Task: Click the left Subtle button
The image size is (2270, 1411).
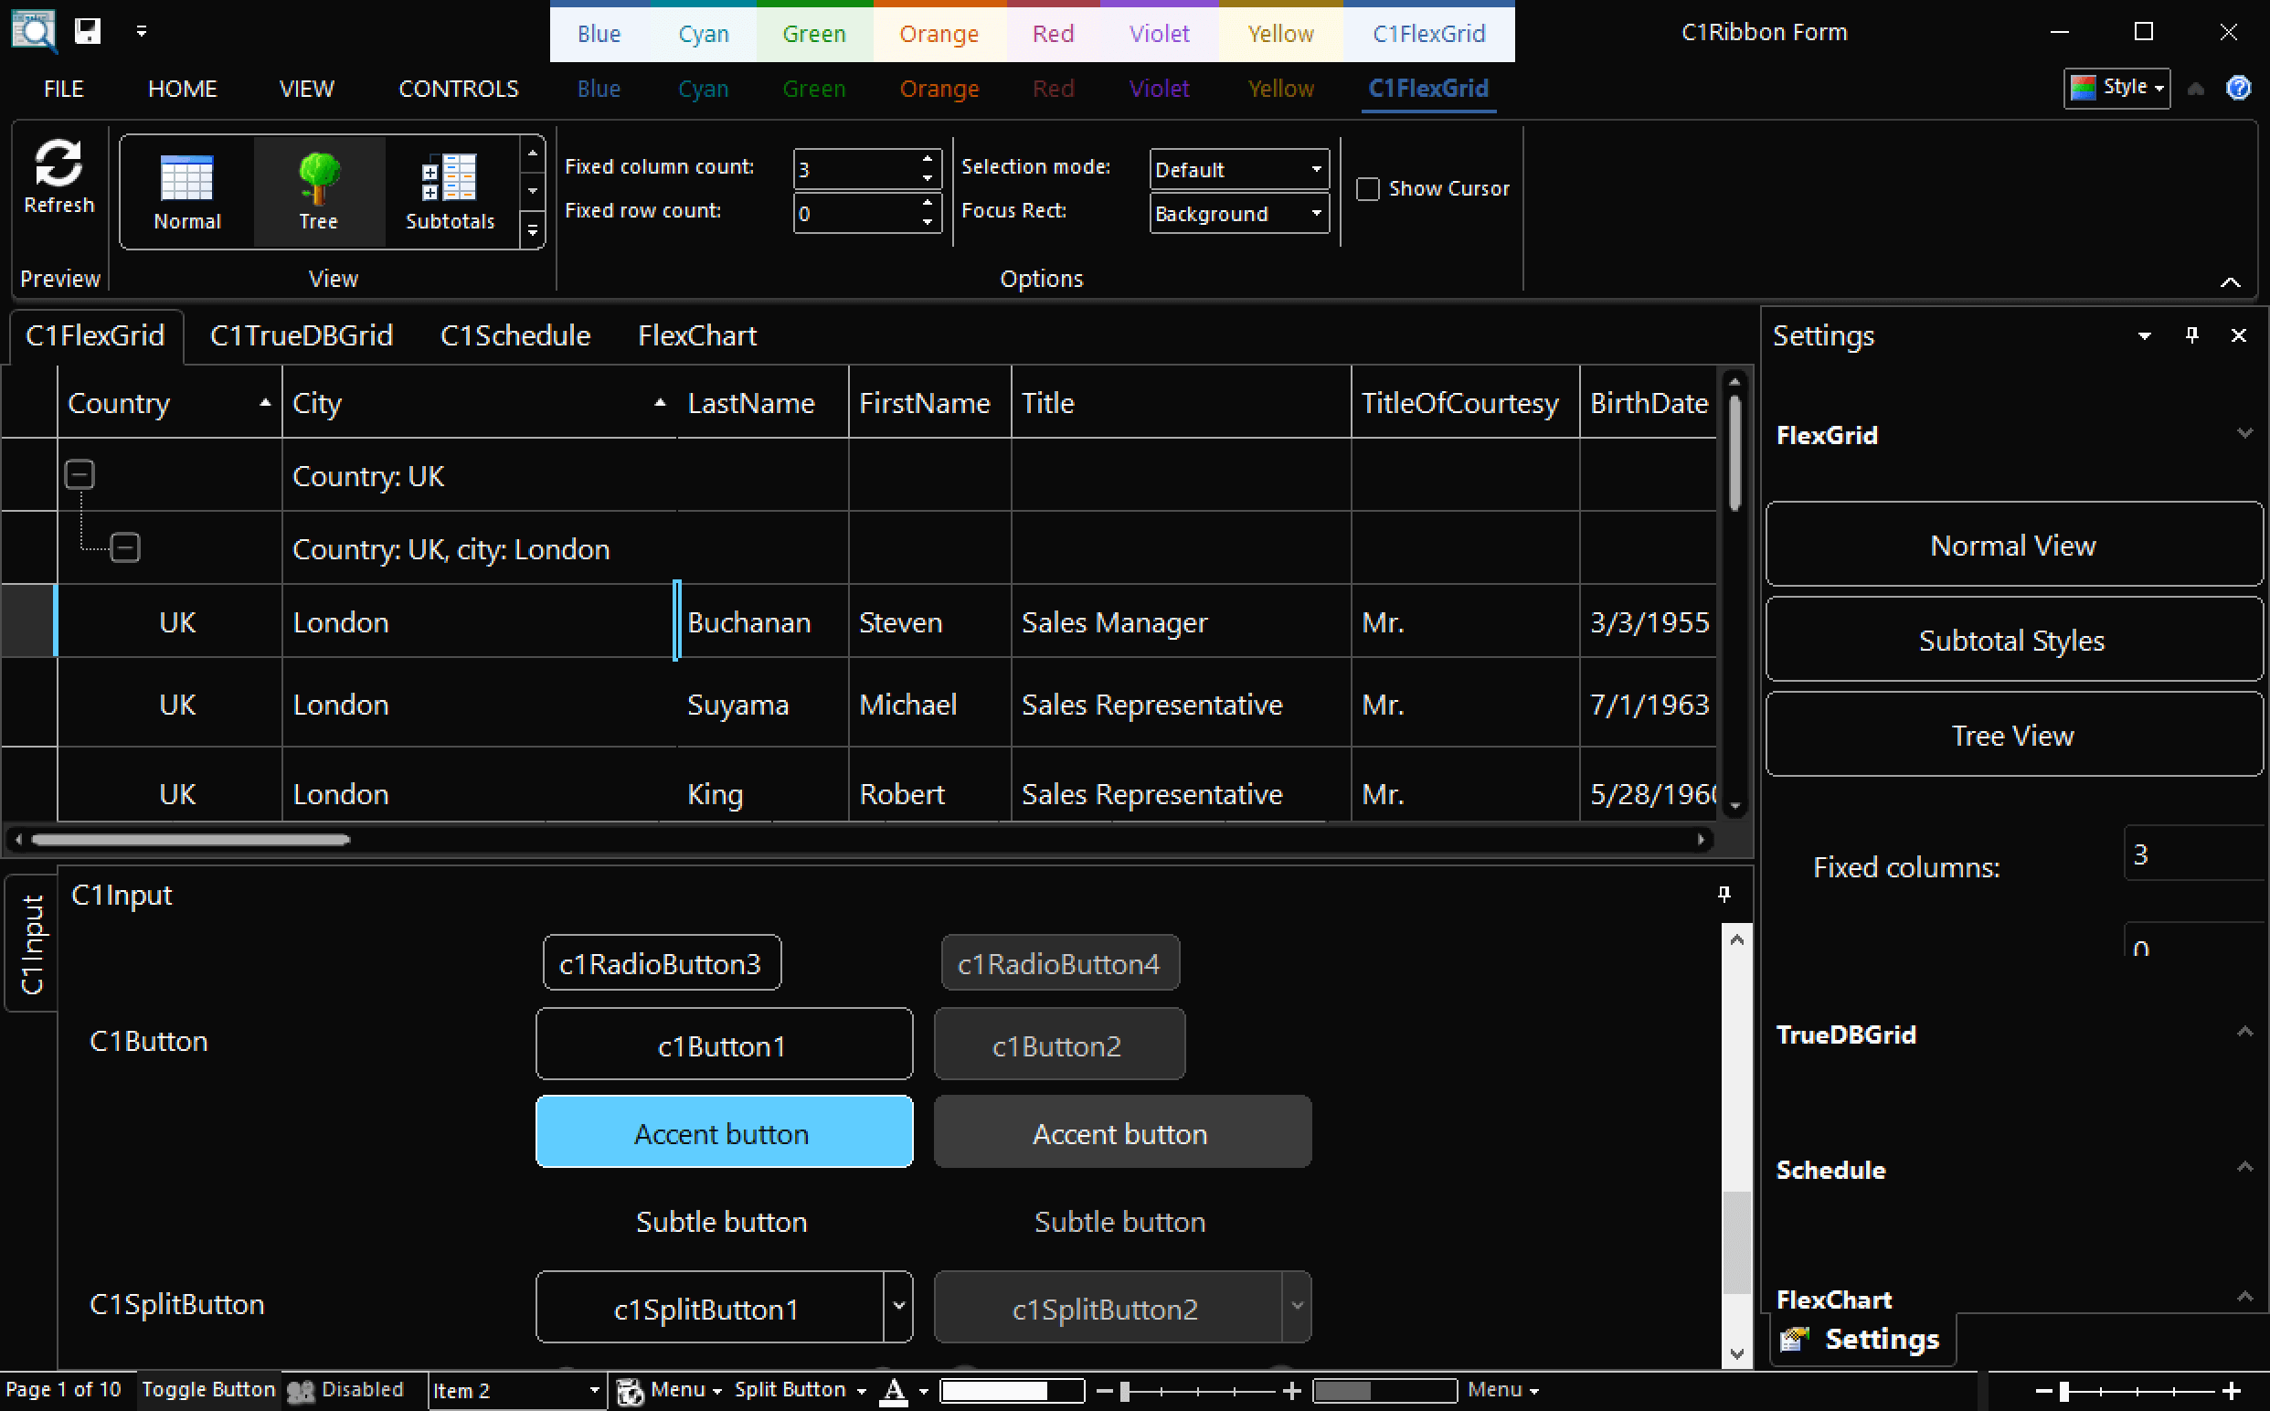Action: [721, 1222]
